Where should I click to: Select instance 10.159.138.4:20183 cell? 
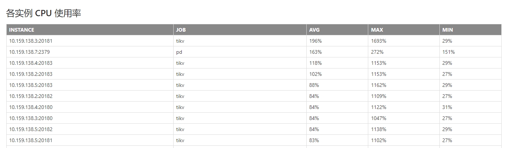(x=31, y=63)
